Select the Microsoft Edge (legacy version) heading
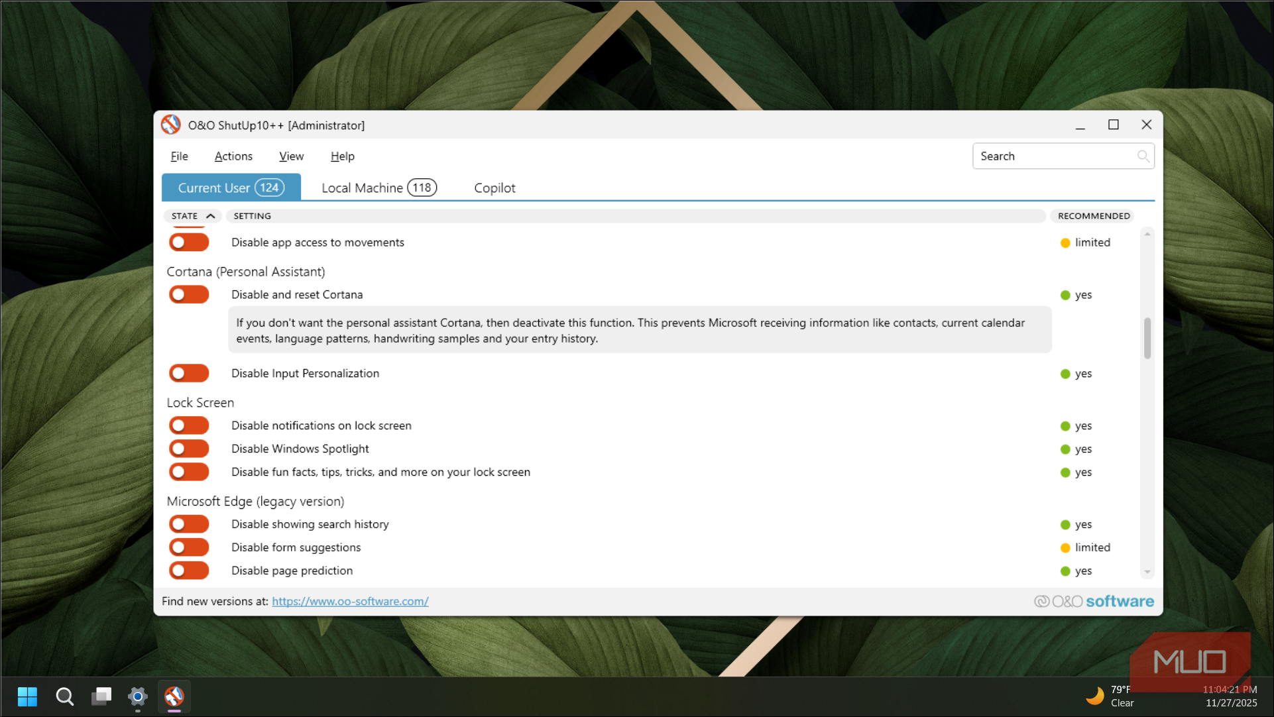 tap(255, 502)
